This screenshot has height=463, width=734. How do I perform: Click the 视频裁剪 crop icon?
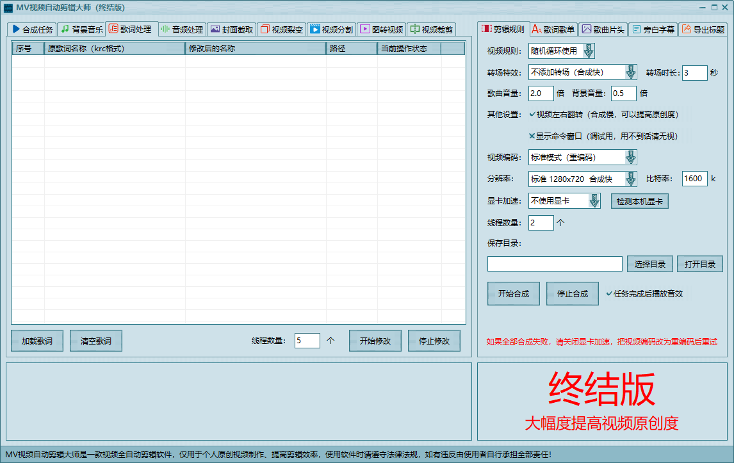[x=415, y=29]
